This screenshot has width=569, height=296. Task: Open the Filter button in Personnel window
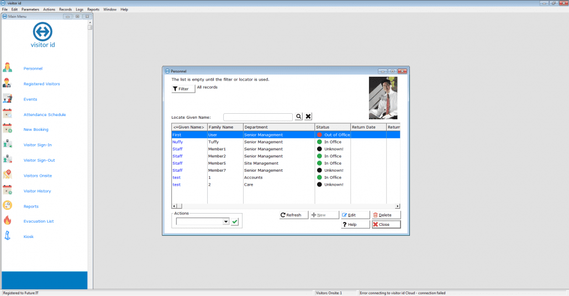[x=183, y=89]
